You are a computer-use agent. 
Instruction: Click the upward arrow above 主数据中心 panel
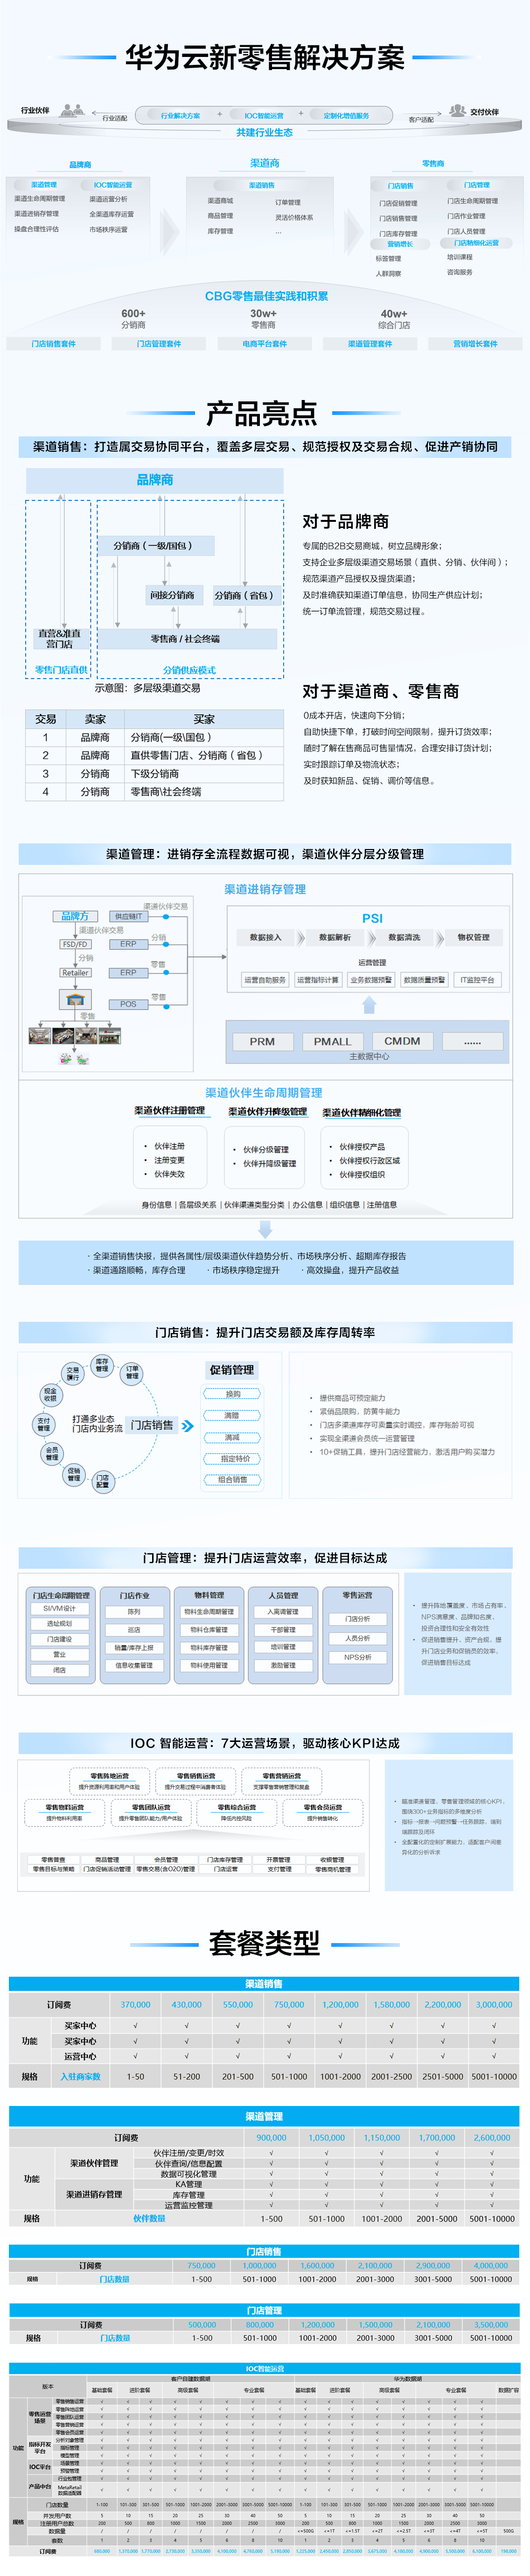click(369, 1005)
